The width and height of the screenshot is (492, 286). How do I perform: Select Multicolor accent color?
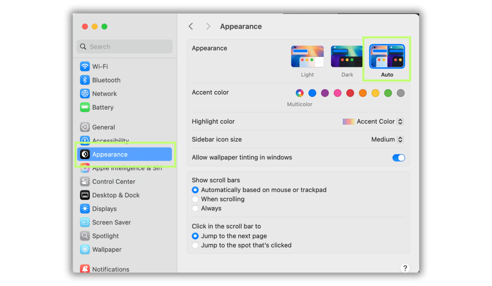[300, 93]
